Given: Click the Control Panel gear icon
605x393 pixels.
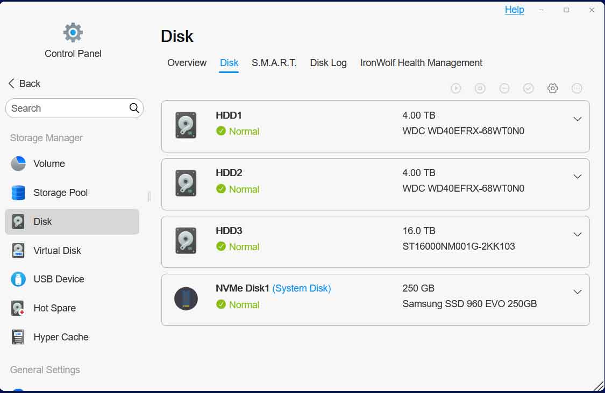Looking at the screenshot, I should (73, 32).
